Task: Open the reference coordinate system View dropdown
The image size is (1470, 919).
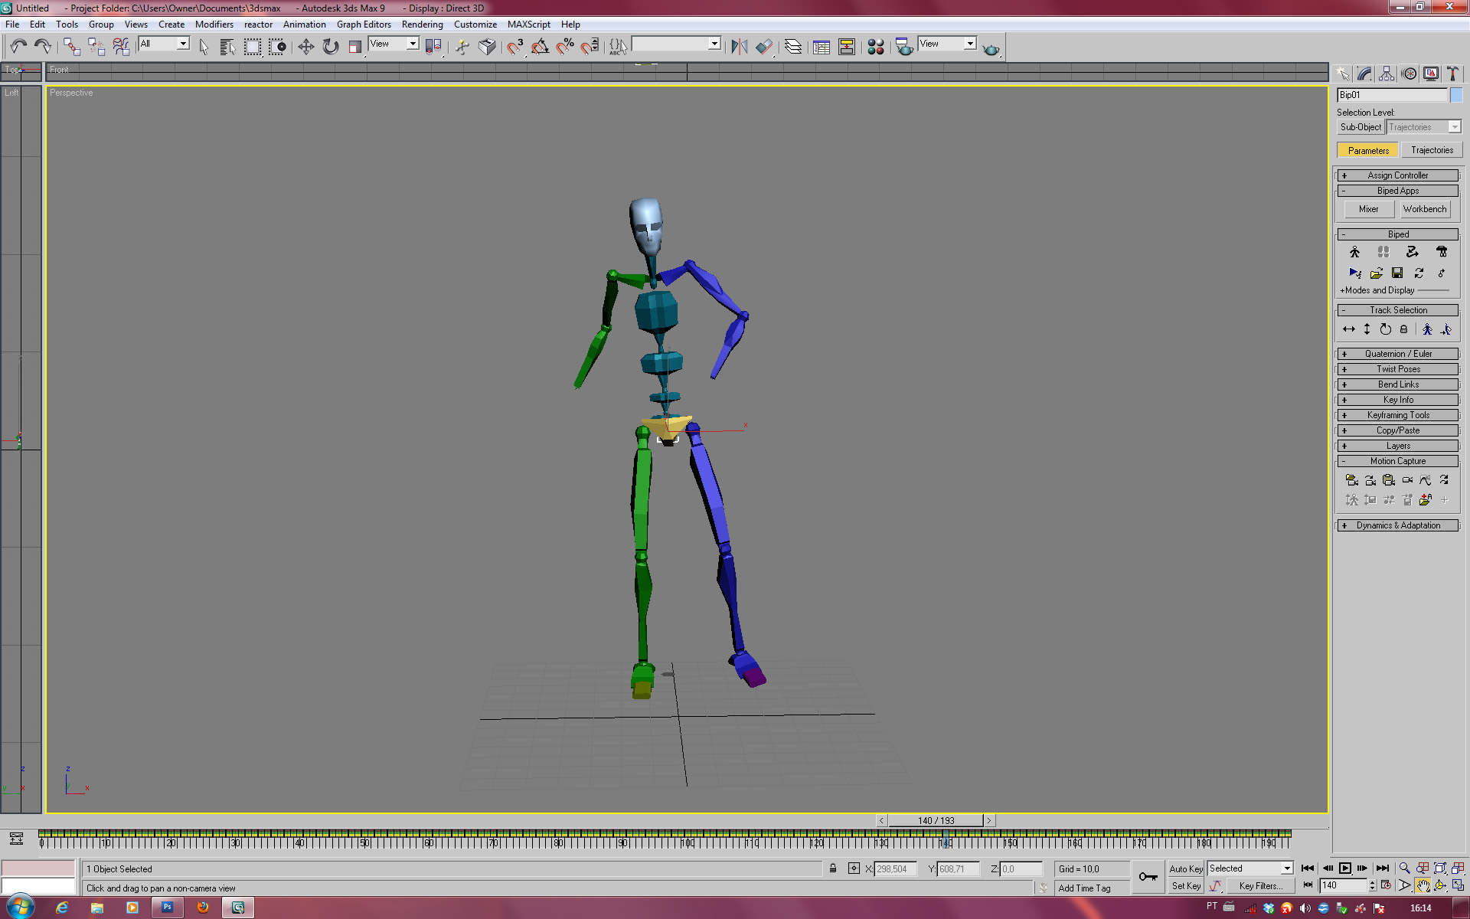Action: [x=394, y=44]
